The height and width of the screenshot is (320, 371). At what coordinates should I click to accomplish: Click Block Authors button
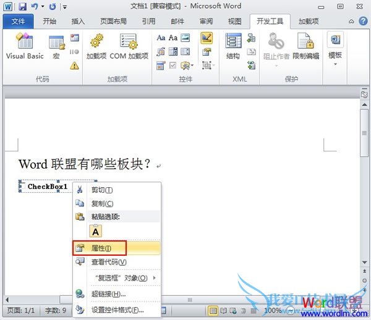click(x=276, y=48)
